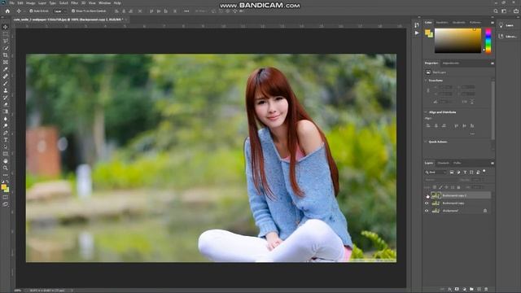Toggle Show Transform Controls checkbox
521x293 pixels.
[x=73, y=11]
